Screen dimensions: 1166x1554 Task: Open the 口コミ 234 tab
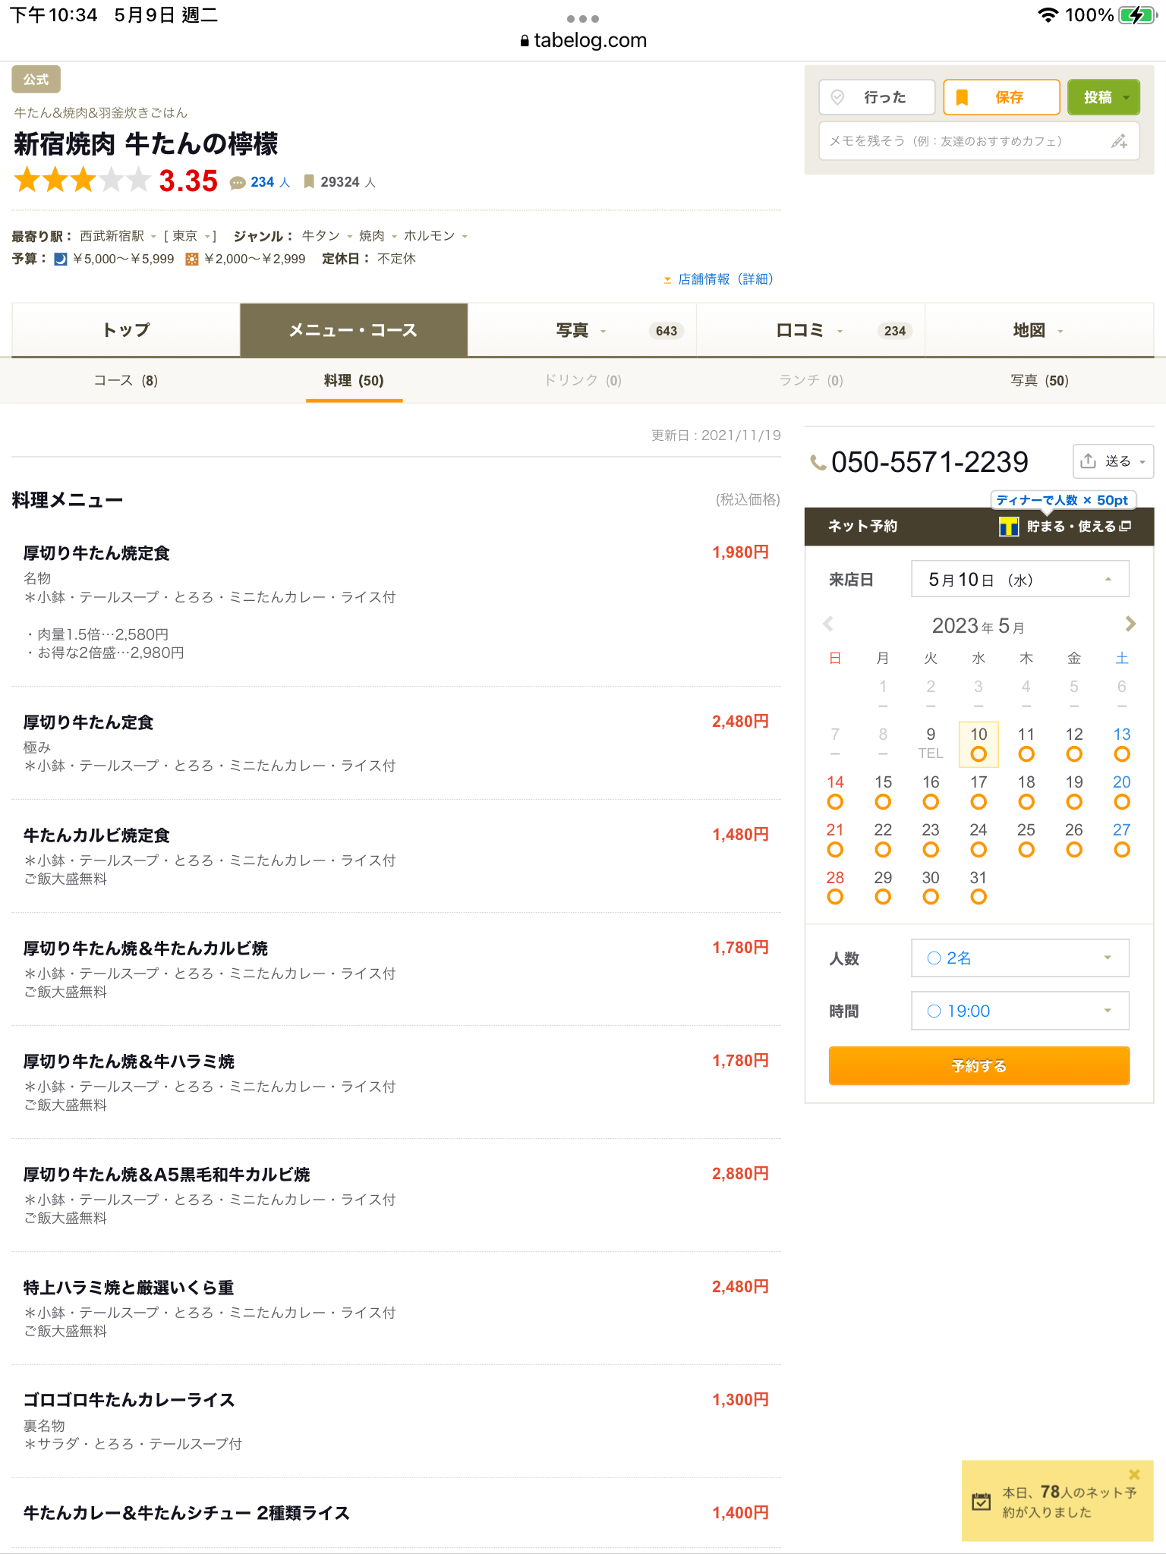click(811, 330)
